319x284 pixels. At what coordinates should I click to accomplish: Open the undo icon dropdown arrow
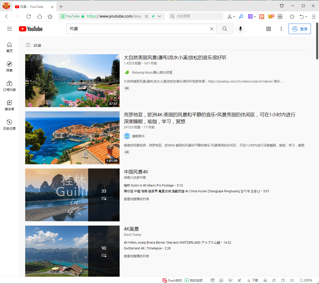tap(306, 17)
